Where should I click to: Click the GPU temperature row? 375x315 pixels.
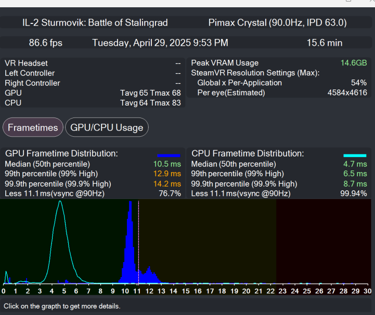coord(93,93)
